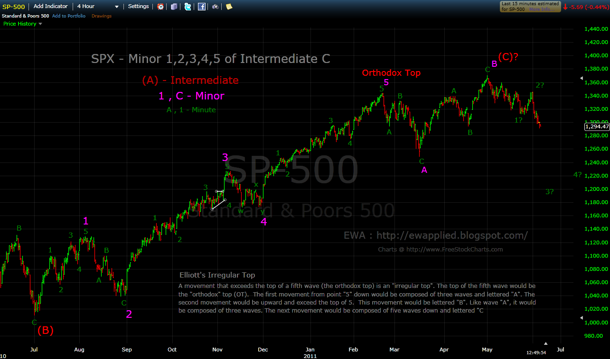The height and width of the screenshot is (359, 610).
Task: Click the 2011 year label on time axis
Action: (x=310, y=355)
